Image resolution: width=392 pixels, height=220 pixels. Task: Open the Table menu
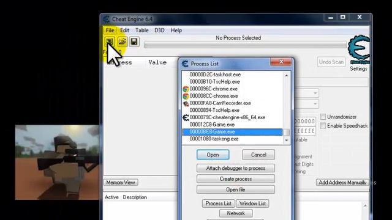click(142, 31)
